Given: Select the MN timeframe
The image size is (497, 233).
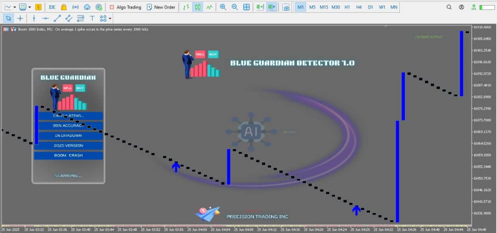Looking at the screenshot, I should (393, 7).
